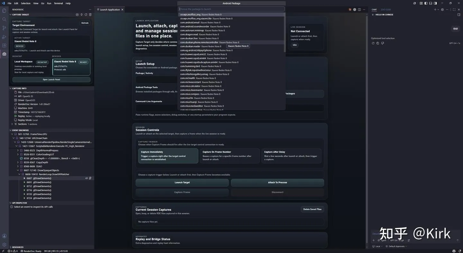The width and height of the screenshot is (463, 253).
Task: Collapse the Capture Info section
Action: pyautogui.click(x=11, y=88)
